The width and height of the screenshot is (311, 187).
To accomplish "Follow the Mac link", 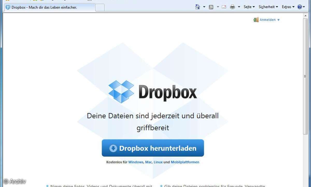I will point(148,162).
